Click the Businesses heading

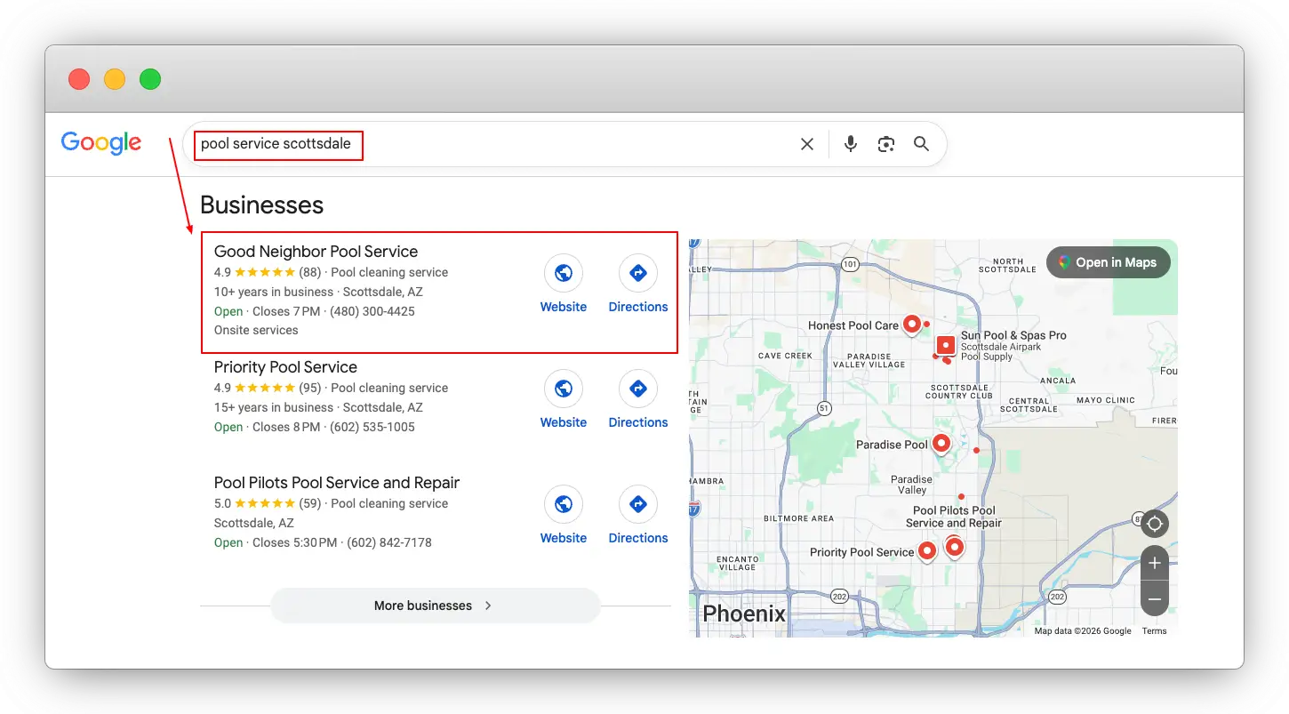point(261,205)
